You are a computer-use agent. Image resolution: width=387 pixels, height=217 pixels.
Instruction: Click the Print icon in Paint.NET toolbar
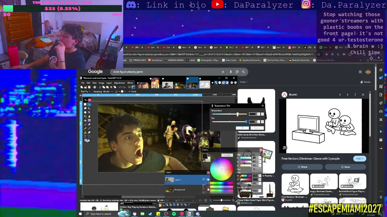95,87
